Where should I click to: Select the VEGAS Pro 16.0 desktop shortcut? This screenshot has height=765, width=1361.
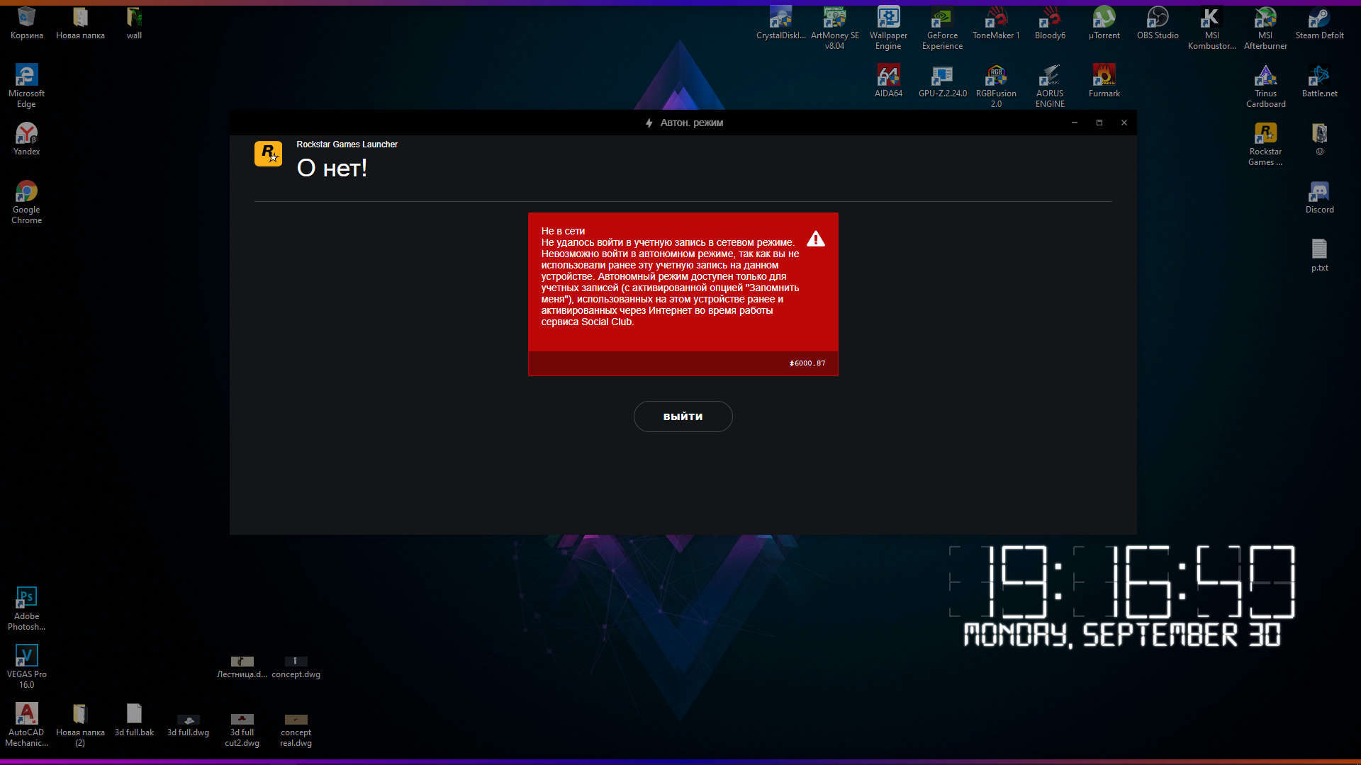pos(26,667)
